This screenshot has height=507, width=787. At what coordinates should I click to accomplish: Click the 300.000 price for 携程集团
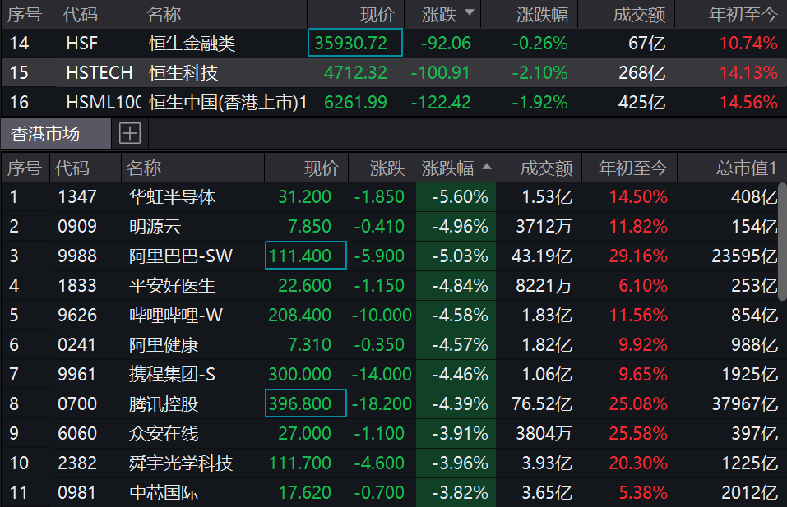tap(299, 374)
